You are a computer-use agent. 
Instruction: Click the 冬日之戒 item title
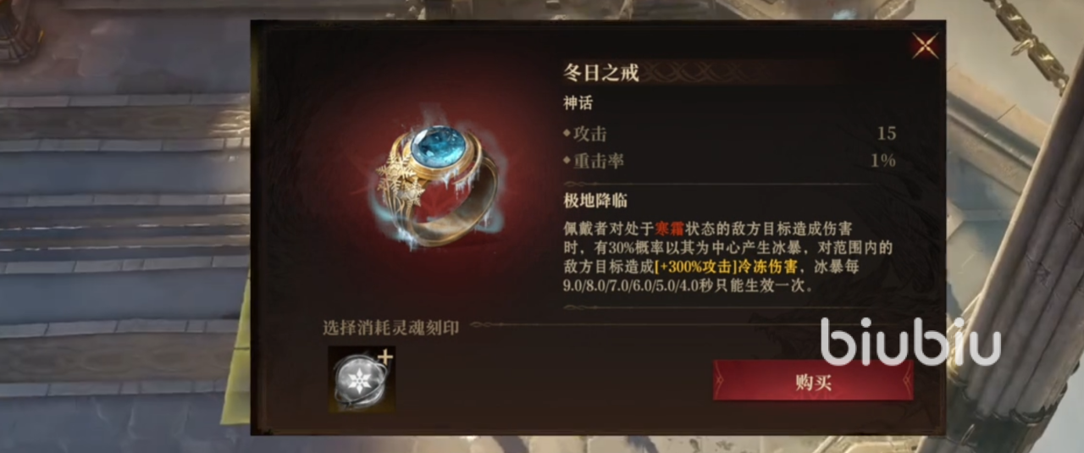(600, 73)
